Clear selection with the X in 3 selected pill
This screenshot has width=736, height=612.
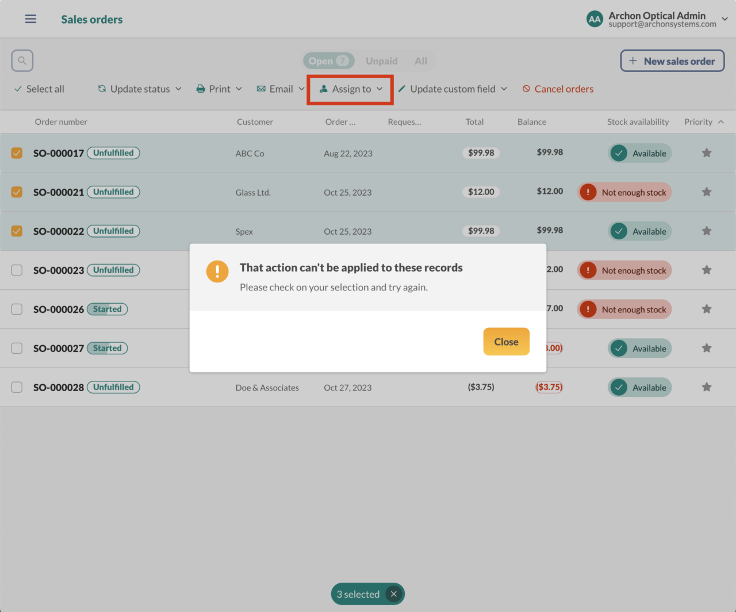point(394,594)
